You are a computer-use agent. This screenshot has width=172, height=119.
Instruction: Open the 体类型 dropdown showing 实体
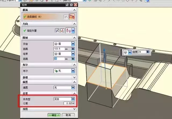pos(73,99)
